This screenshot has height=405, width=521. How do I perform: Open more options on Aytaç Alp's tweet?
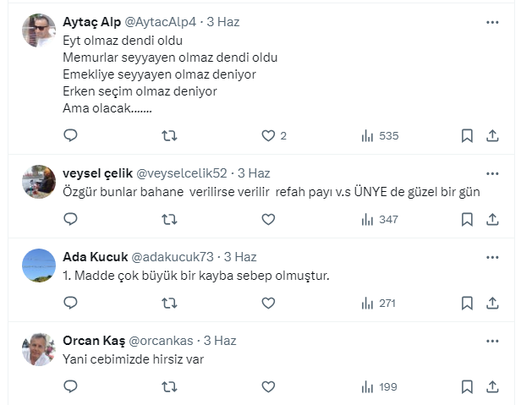[x=492, y=22]
